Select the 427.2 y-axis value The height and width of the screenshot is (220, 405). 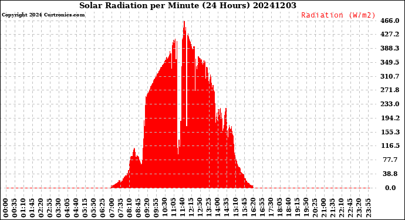(390, 35)
